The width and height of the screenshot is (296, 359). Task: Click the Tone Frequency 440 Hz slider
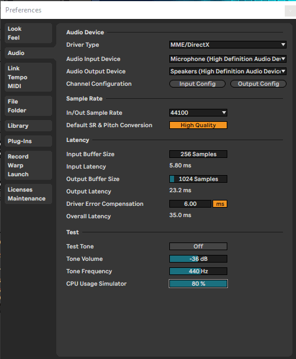click(198, 271)
